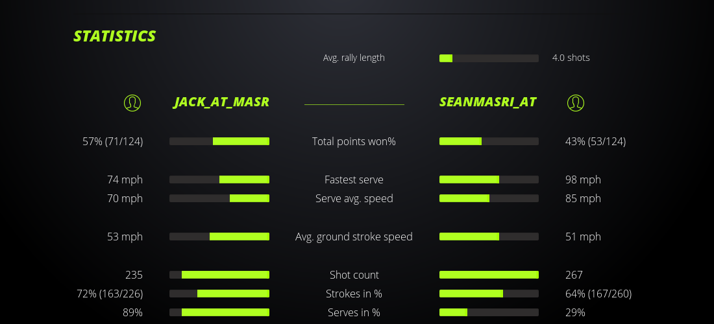
Task: Click JACK_AT_MASR's profile avatar icon
Action: click(x=132, y=102)
